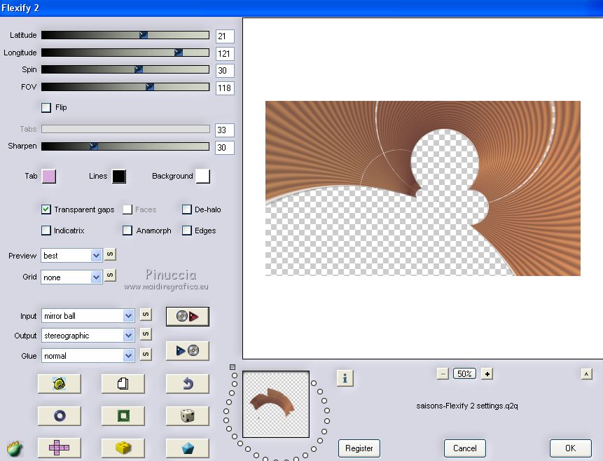Screen dimensions: 603x461
Task: Click the large warped preview image
Action: [422, 188]
